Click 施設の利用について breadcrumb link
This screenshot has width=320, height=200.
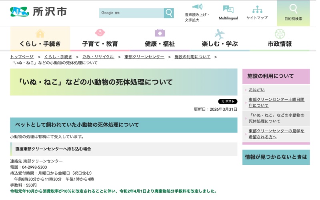[192, 57]
